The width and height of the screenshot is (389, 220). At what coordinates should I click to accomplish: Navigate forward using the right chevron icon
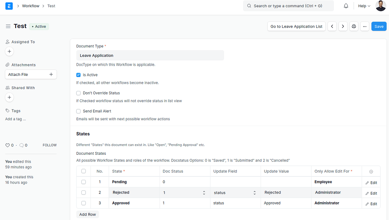pos(343,26)
